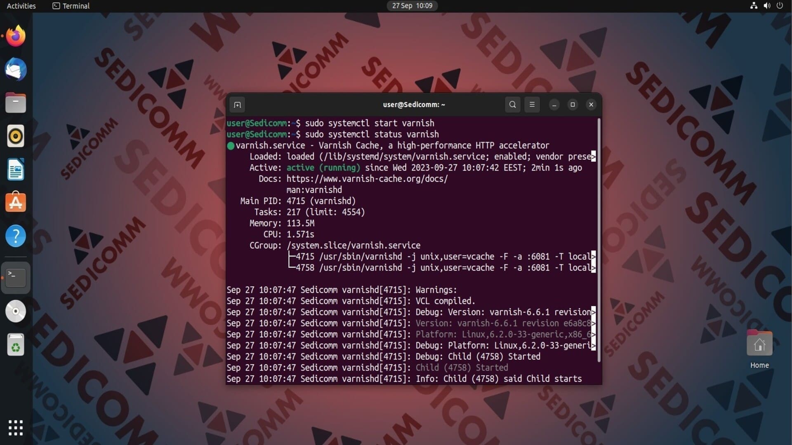Open terminal search

(512, 105)
